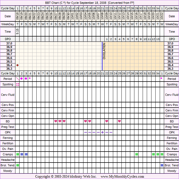The width and height of the screenshot is (179, 179).
Task: Click the green cramps square on cycle day 29
Action: (137, 154)
